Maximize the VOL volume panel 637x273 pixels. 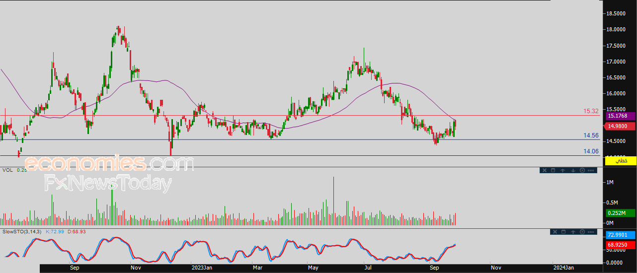(554, 170)
